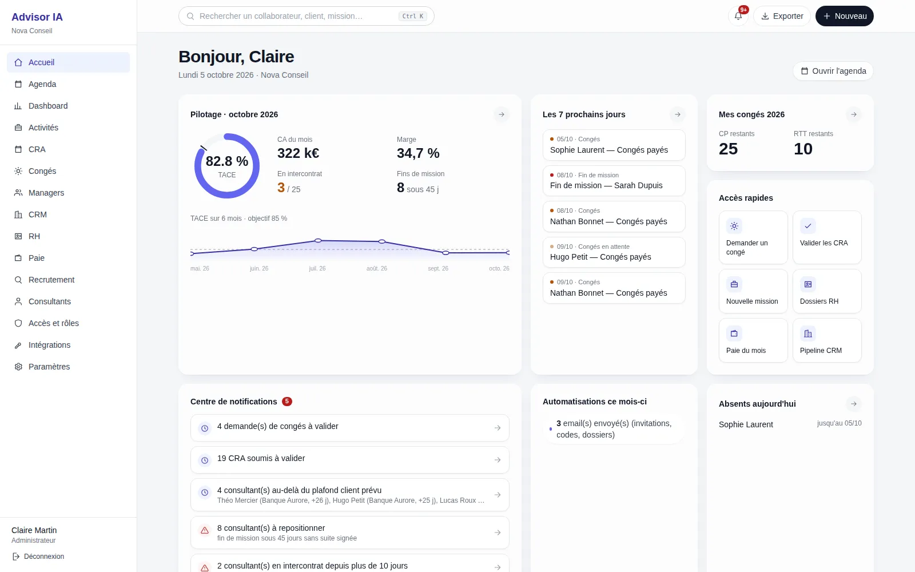Open the Sophie Laurent congés payés 05/10 event

614,145
